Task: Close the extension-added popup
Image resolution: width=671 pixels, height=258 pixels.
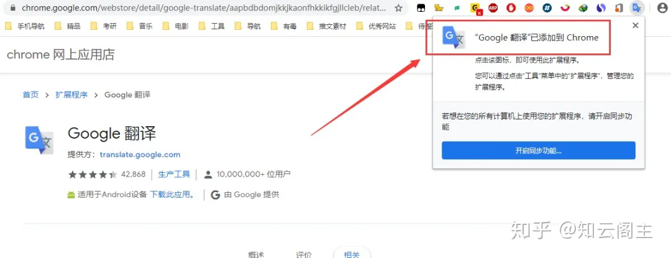Action: [x=636, y=25]
